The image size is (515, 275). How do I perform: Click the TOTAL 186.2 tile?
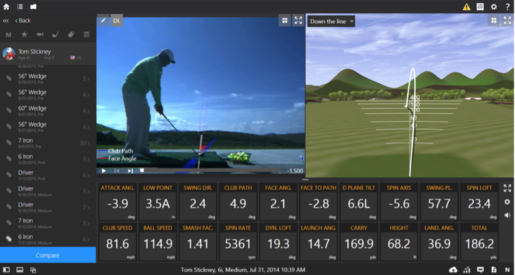tap(479, 242)
